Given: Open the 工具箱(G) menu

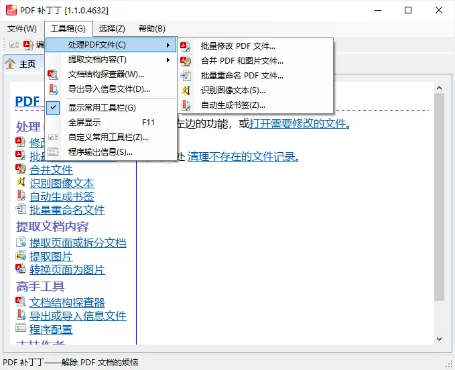Looking at the screenshot, I should click(68, 29).
